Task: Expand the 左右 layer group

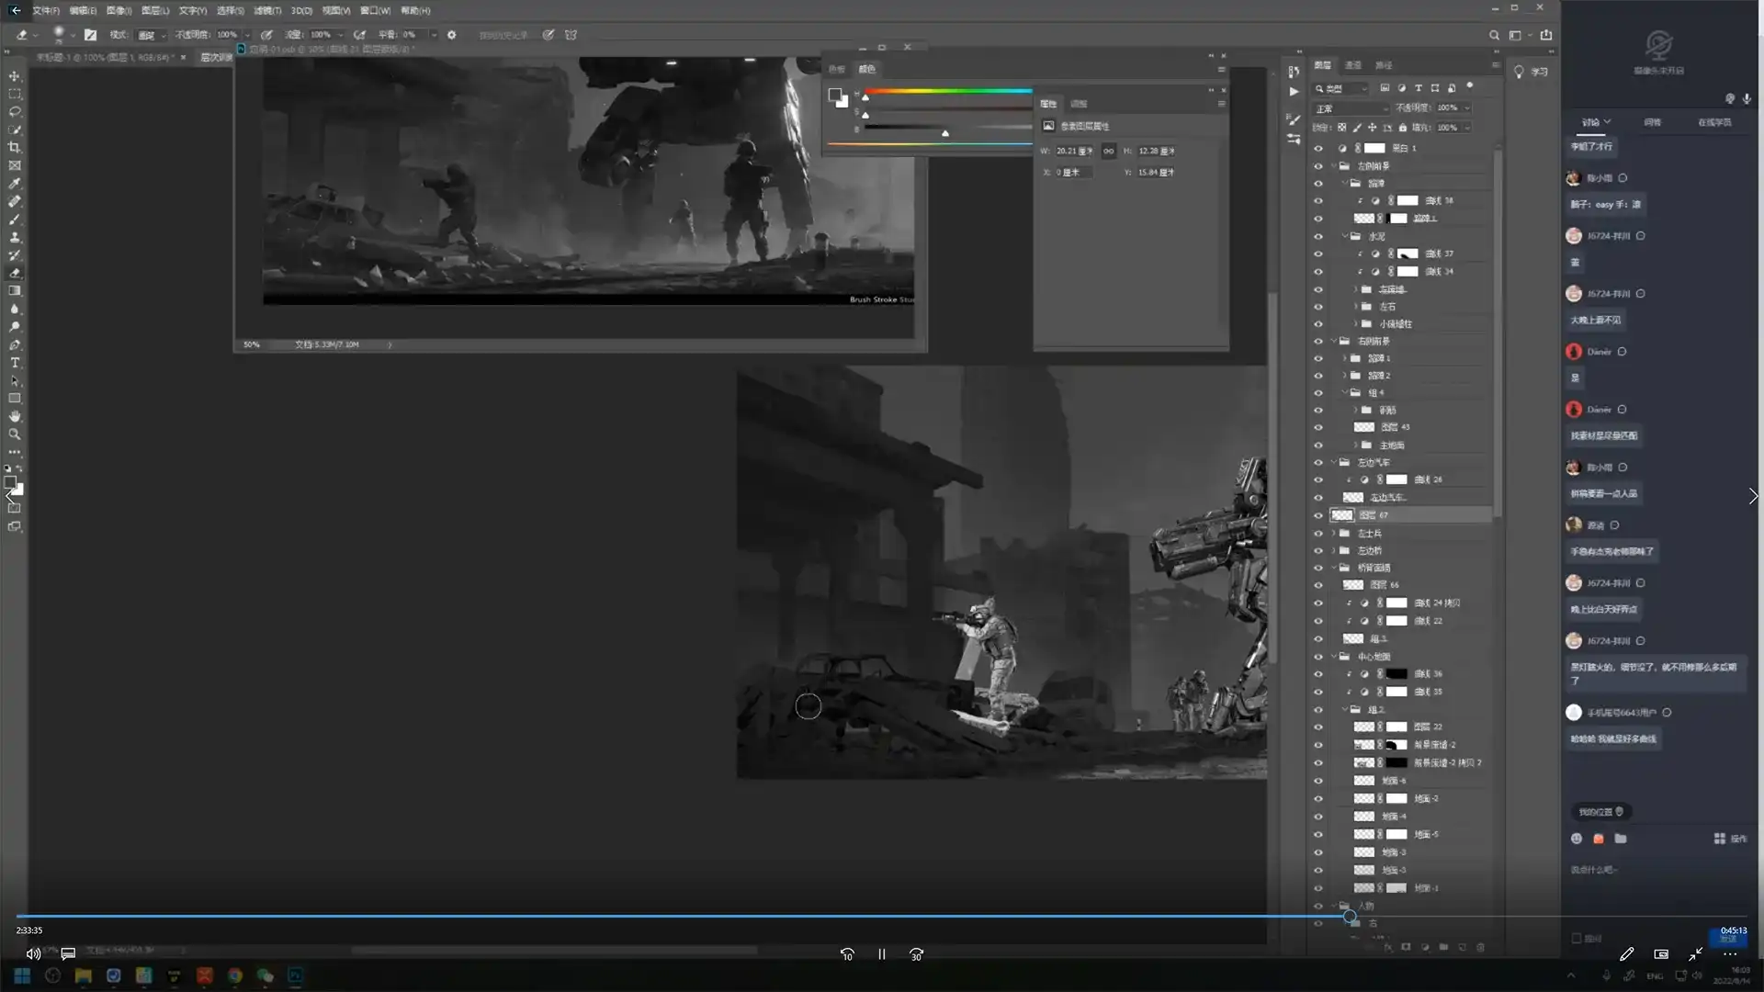Action: pos(1355,307)
